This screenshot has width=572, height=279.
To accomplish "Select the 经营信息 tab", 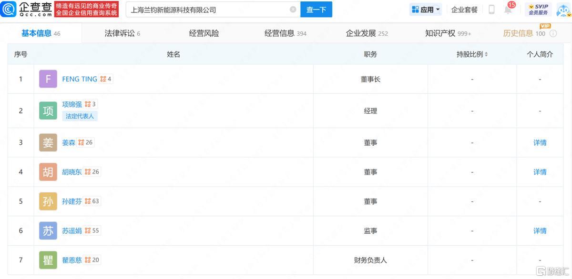I will 285,33.
